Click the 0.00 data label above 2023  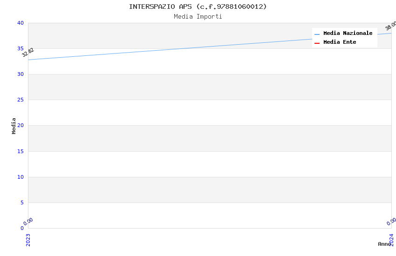click(28, 222)
